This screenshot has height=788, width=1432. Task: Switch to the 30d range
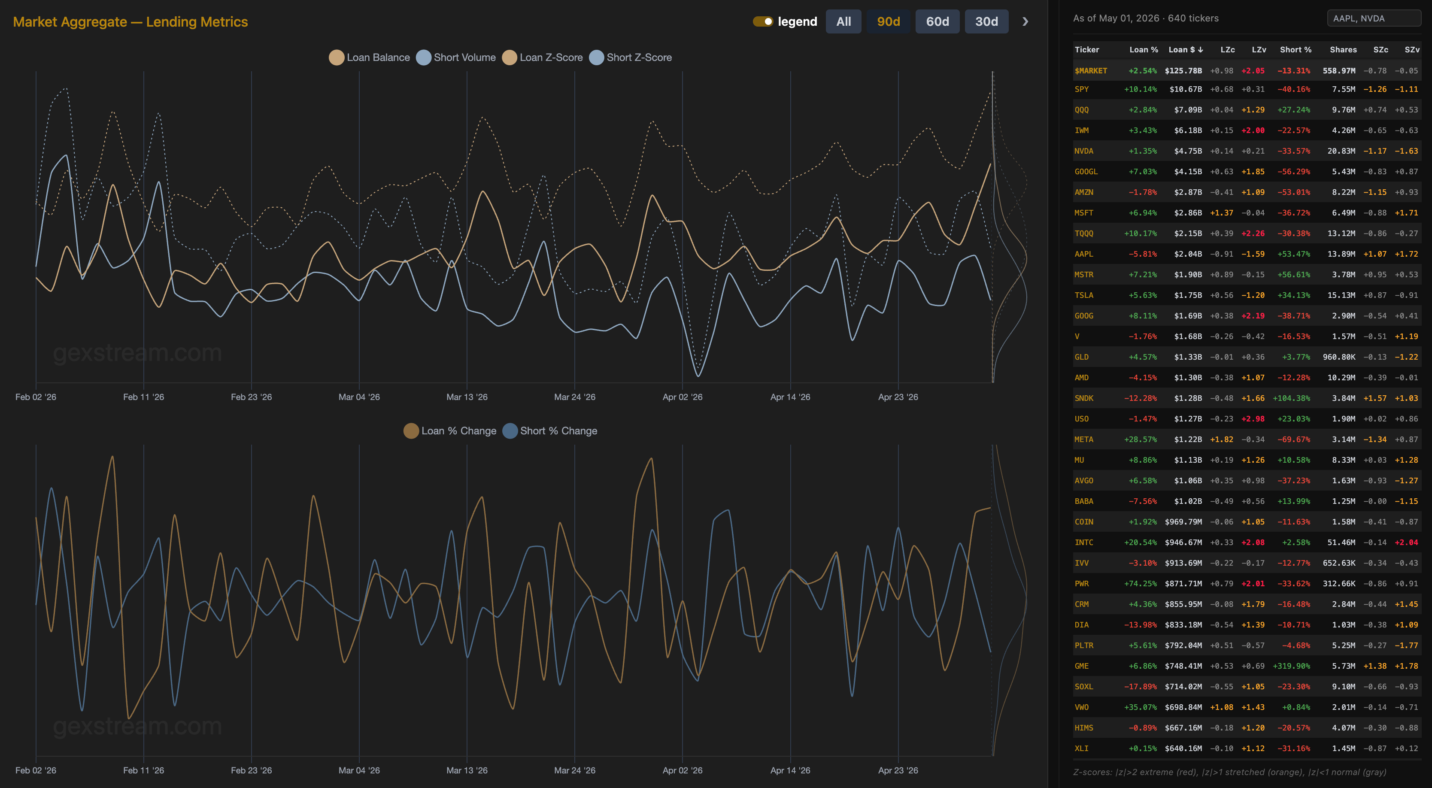click(x=986, y=21)
